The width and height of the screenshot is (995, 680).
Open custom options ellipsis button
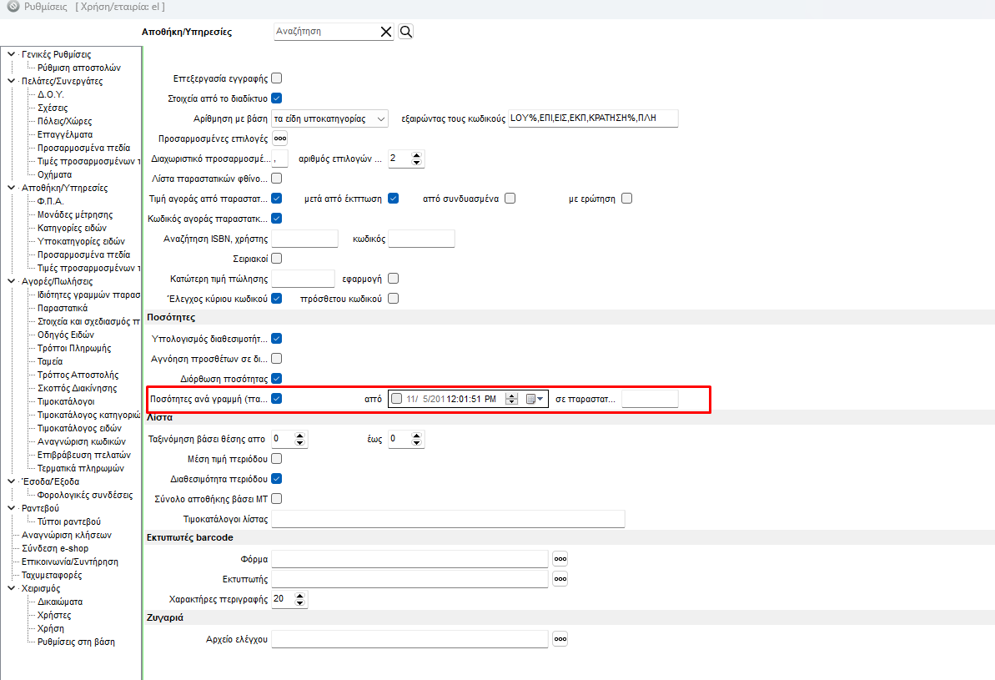(x=280, y=139)
